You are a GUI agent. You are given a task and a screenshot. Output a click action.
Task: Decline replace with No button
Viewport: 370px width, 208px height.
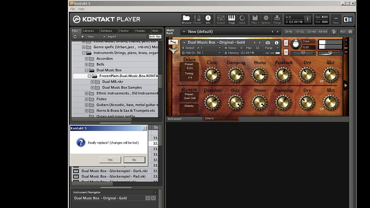coord(134,160)
